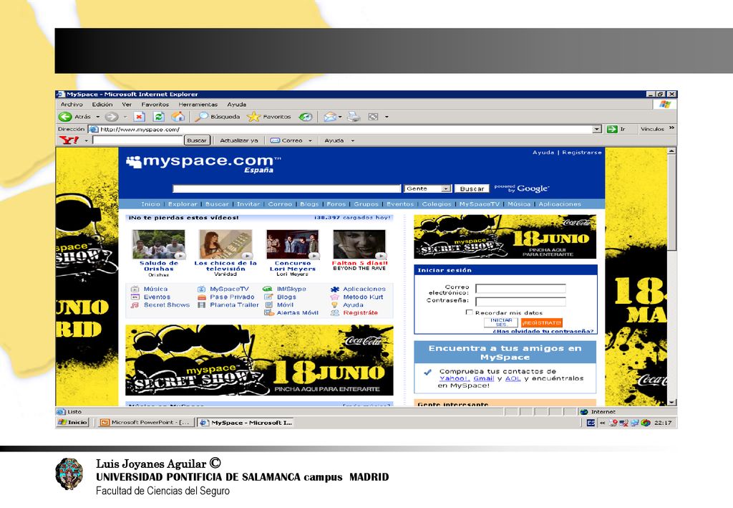Image resolution: width=733 pixels, height=508 pixels.
Task: Open the Registrarse link at top right
Action: pyautogui.click(x=581, y=153)
